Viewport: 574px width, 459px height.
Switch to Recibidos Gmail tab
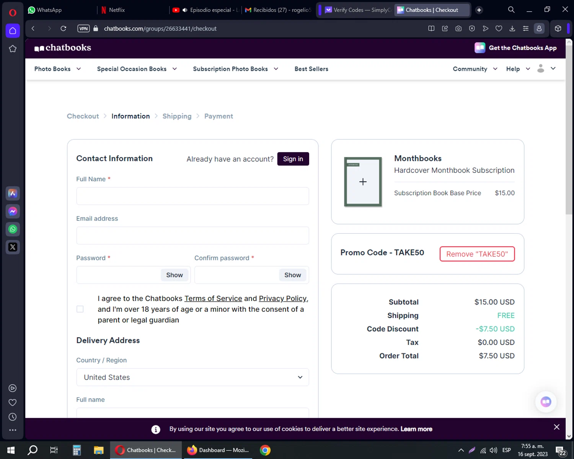tap(278, 10)
